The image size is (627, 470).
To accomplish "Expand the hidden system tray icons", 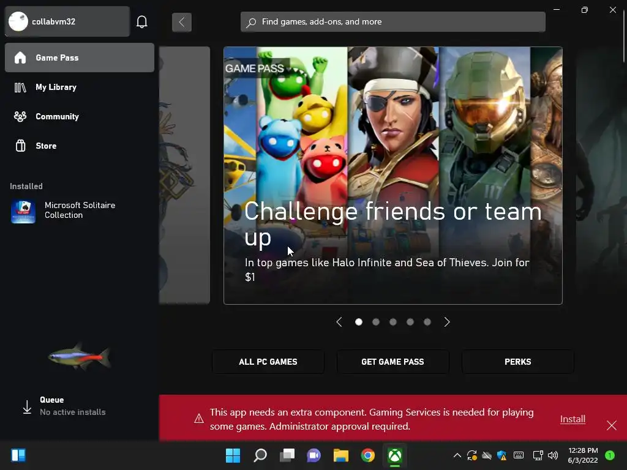I will [457, 455].
